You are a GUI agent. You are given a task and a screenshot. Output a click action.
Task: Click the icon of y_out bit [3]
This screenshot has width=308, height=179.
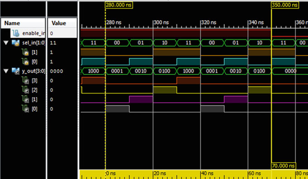coord(25,81)
